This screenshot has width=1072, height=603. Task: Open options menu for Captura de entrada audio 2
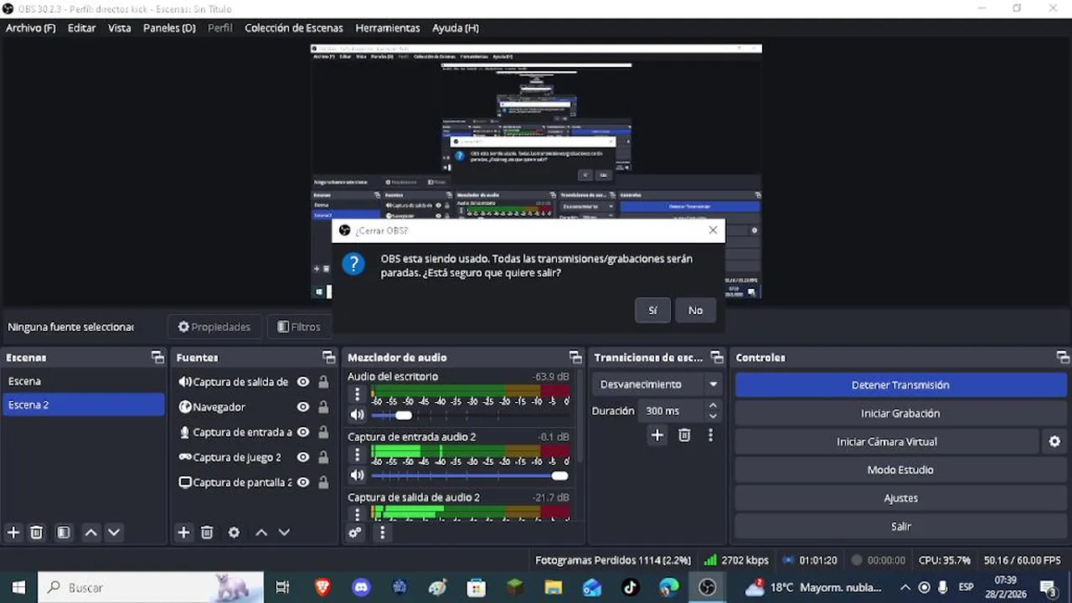point(358,454)
